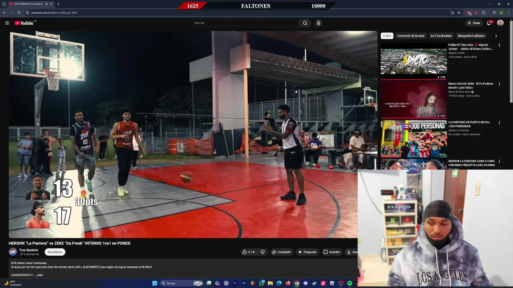Expand Chrome tab search dropdown

pos(4,4)
